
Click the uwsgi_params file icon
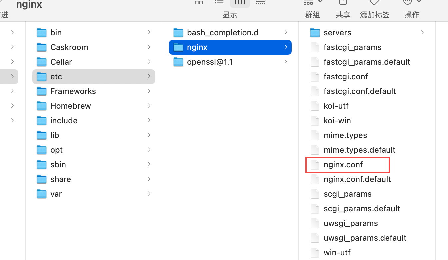click(315, 223)
